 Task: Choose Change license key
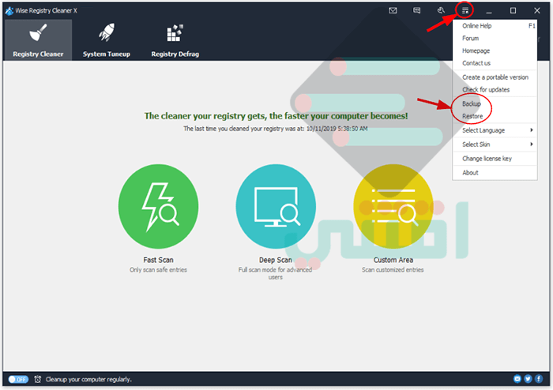coord(495,159)
